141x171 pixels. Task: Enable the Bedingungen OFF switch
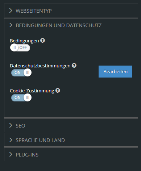[20, 47]
